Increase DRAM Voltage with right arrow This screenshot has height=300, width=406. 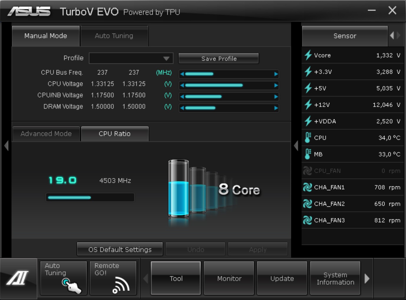[276, 108]
